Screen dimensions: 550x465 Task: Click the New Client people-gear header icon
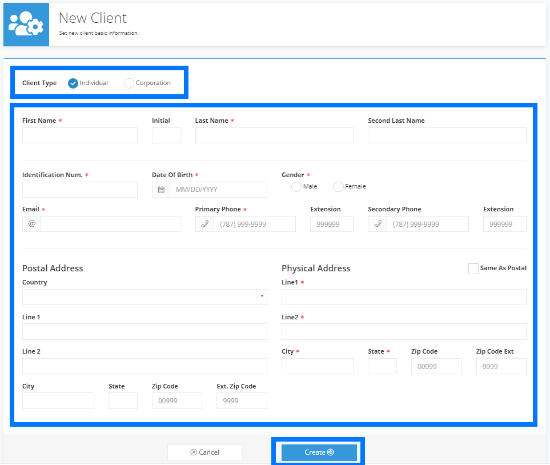tap(26, 24)
